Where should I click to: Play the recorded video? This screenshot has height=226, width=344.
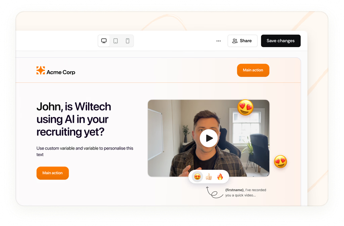[x=208, y=138]
